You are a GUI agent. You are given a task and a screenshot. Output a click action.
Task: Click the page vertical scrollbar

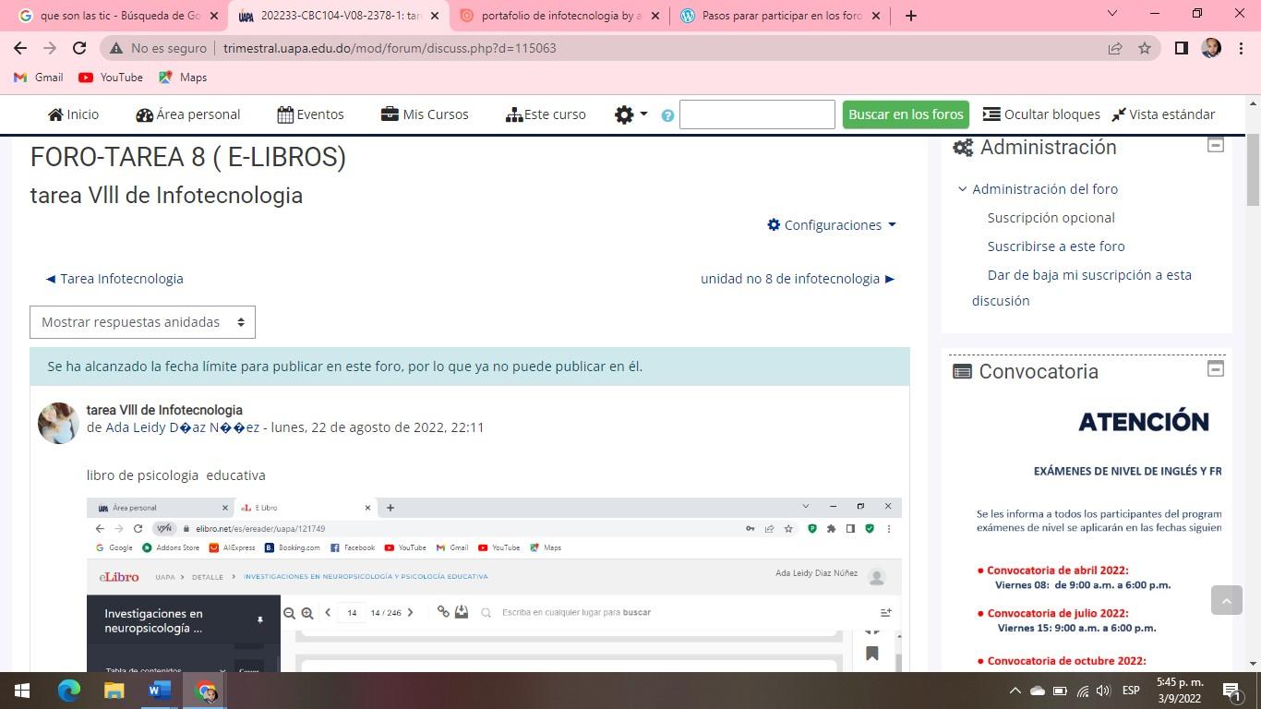pyautogui.click(x=1253, y=170)
